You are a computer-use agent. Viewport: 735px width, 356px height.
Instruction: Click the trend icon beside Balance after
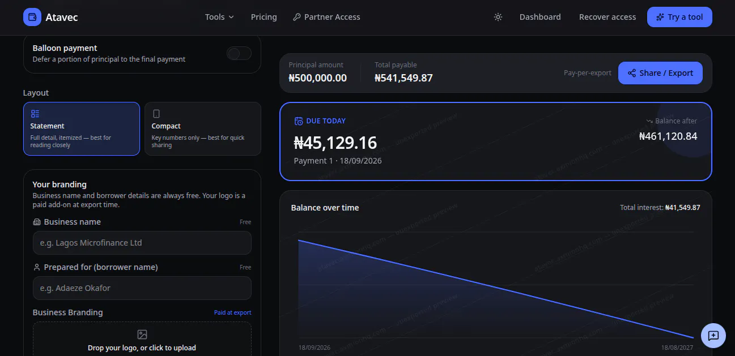point(649,121)
